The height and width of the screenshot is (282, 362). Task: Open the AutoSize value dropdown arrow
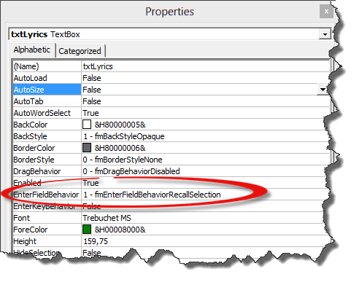323,90
